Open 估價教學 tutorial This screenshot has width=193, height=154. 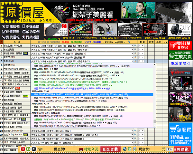click(x=11, y=32)
